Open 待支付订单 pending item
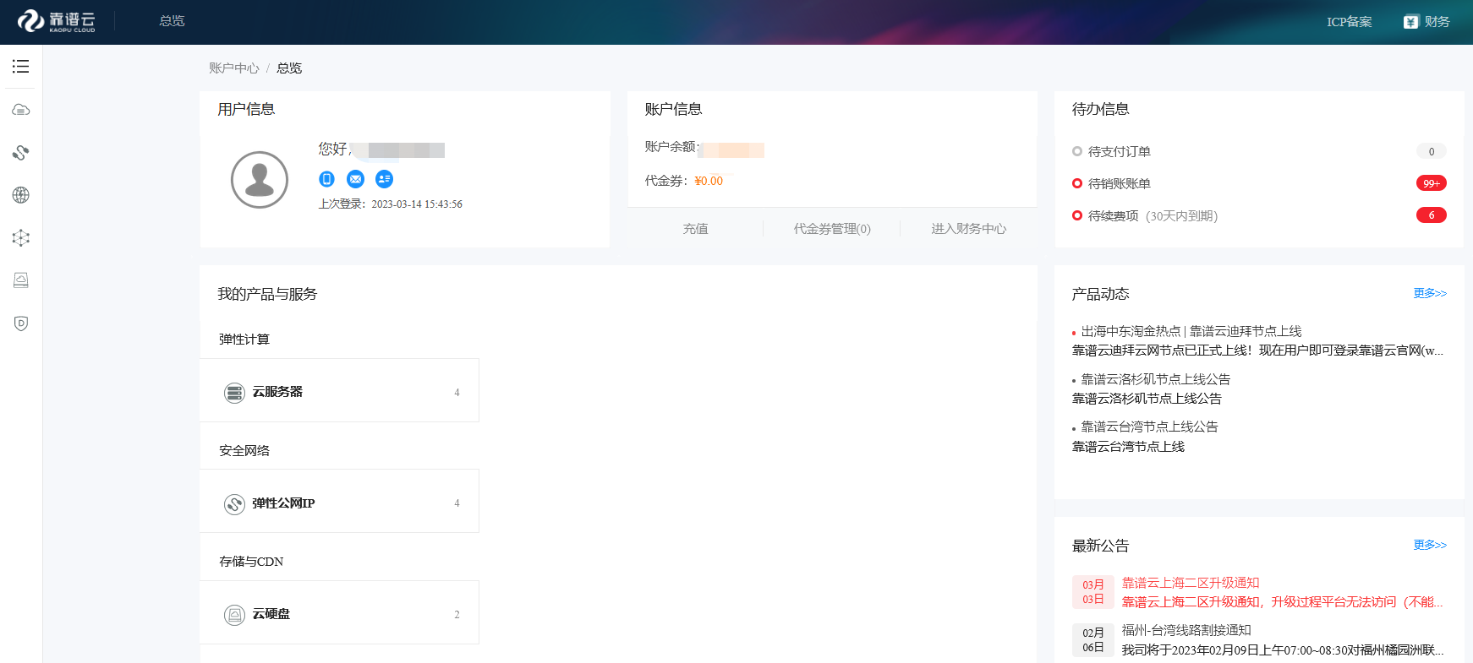The height and width of the screenshot is (663, 1473). click(x=1119, y=152)
